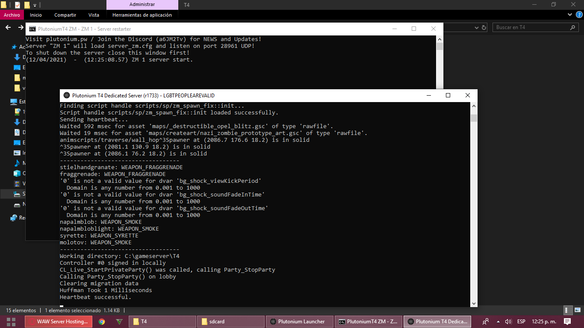Click the Dedicated Server scrollbar up arrow
Screen dimensions: 584x328
click(474, 106)
